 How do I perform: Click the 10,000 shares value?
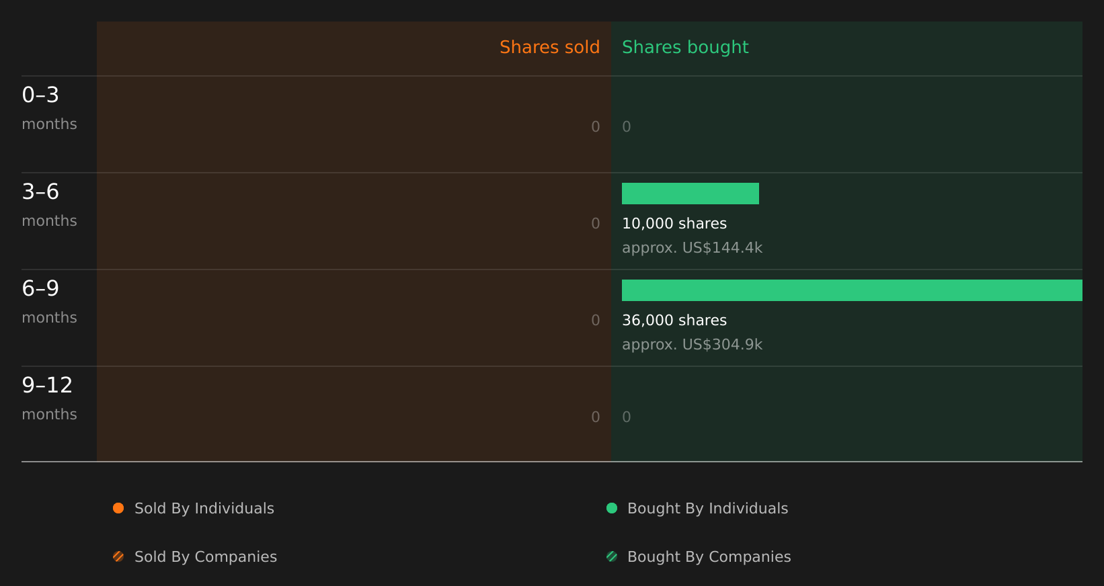click(674, 224)
